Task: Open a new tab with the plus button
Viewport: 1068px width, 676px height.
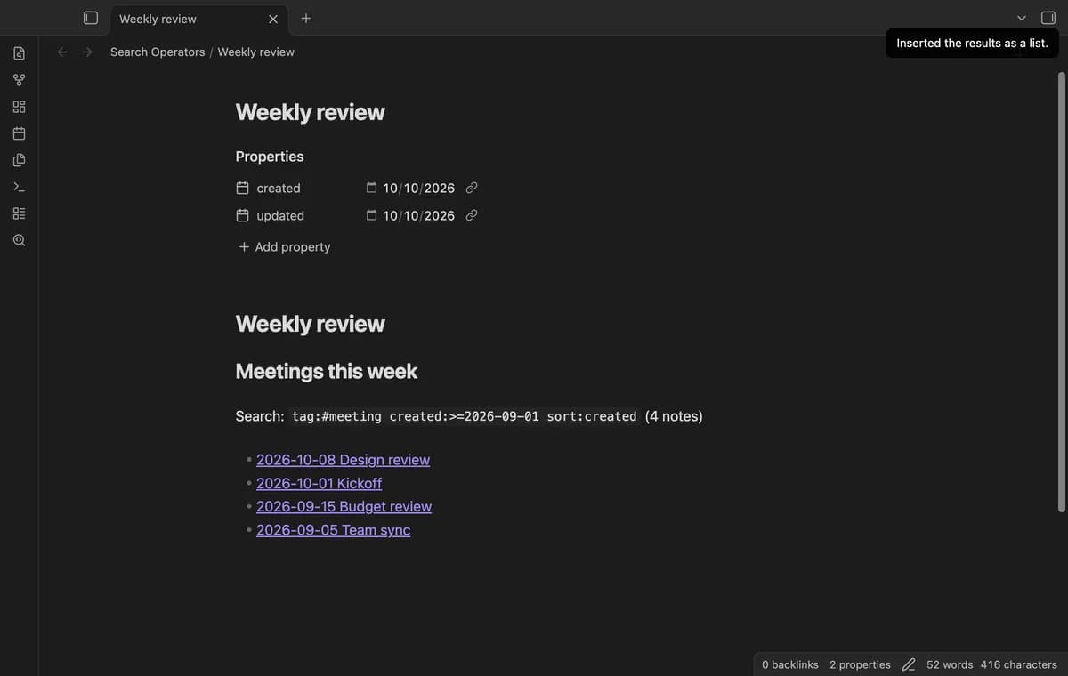Action: (305, 18)
